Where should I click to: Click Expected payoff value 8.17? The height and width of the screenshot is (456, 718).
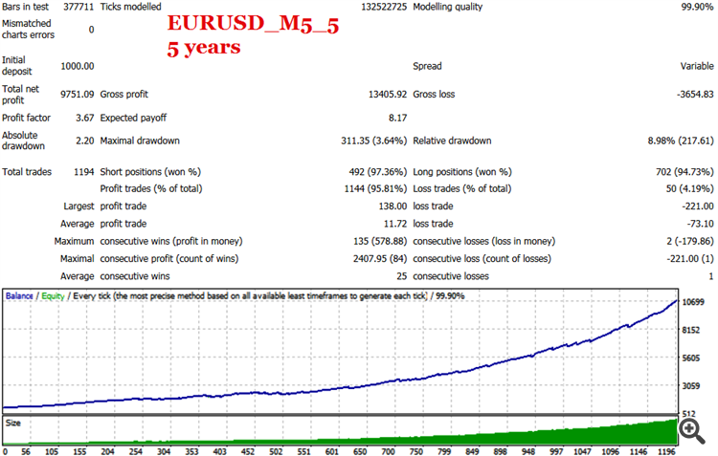tap(397, 118)
